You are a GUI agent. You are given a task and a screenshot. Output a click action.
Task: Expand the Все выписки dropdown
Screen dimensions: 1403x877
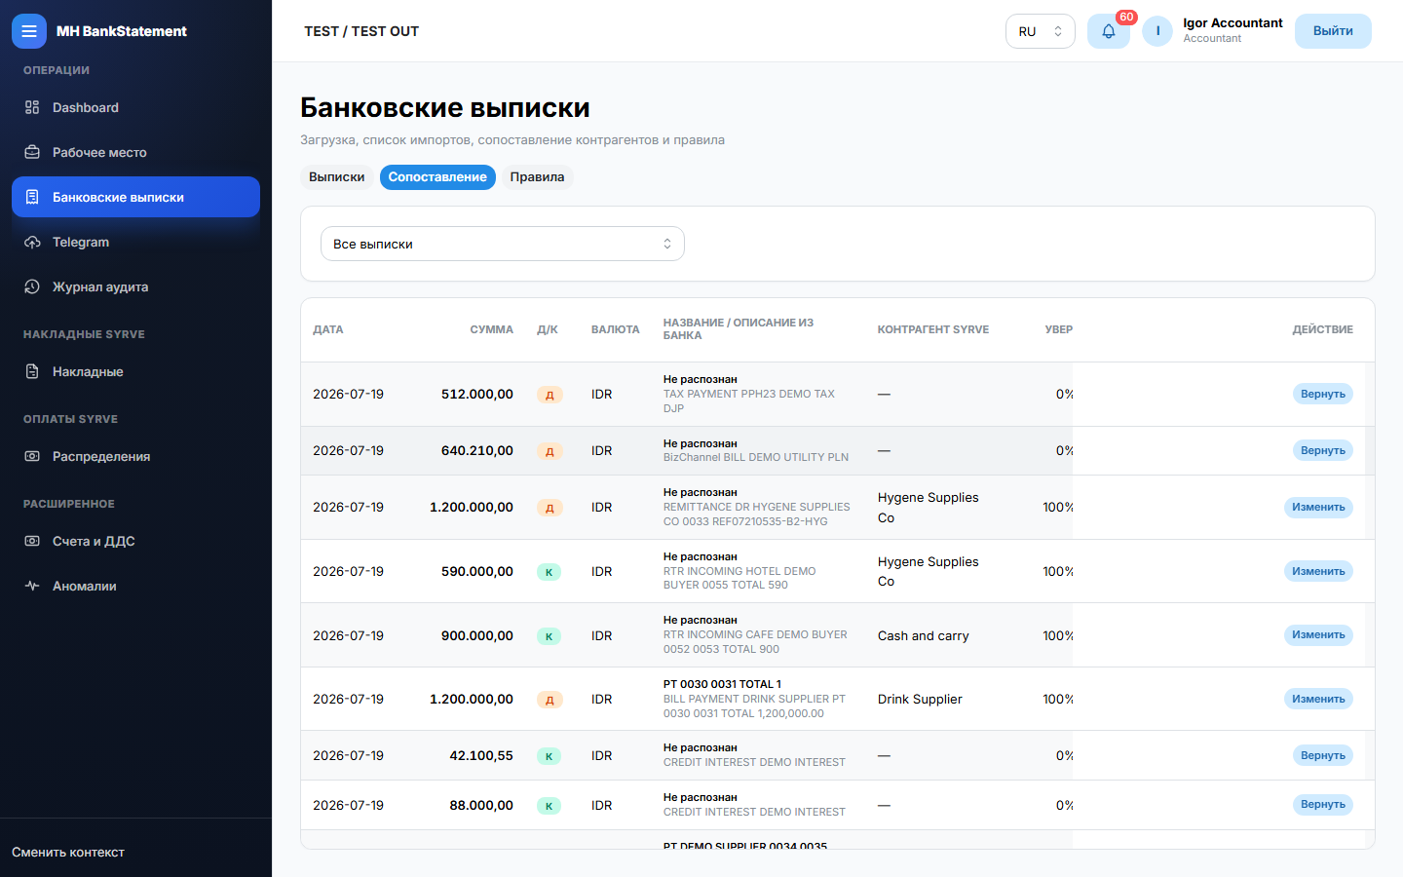[503, 244]
